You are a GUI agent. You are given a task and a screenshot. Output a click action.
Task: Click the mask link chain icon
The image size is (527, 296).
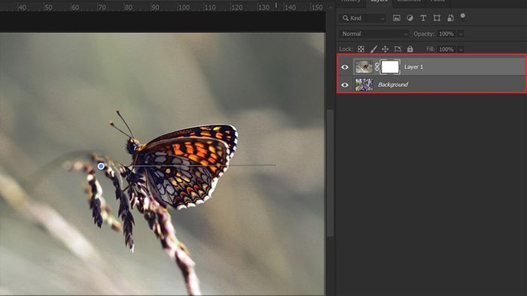[376, 67]
